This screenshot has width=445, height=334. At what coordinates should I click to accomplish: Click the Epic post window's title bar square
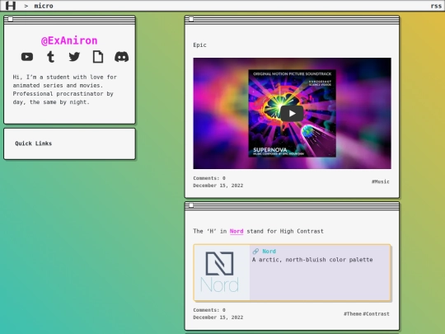tap(191, 19)
